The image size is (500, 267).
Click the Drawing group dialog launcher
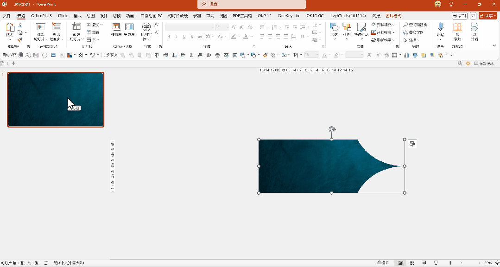coord(397,46)
